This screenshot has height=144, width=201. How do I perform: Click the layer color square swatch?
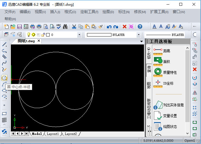48,35
